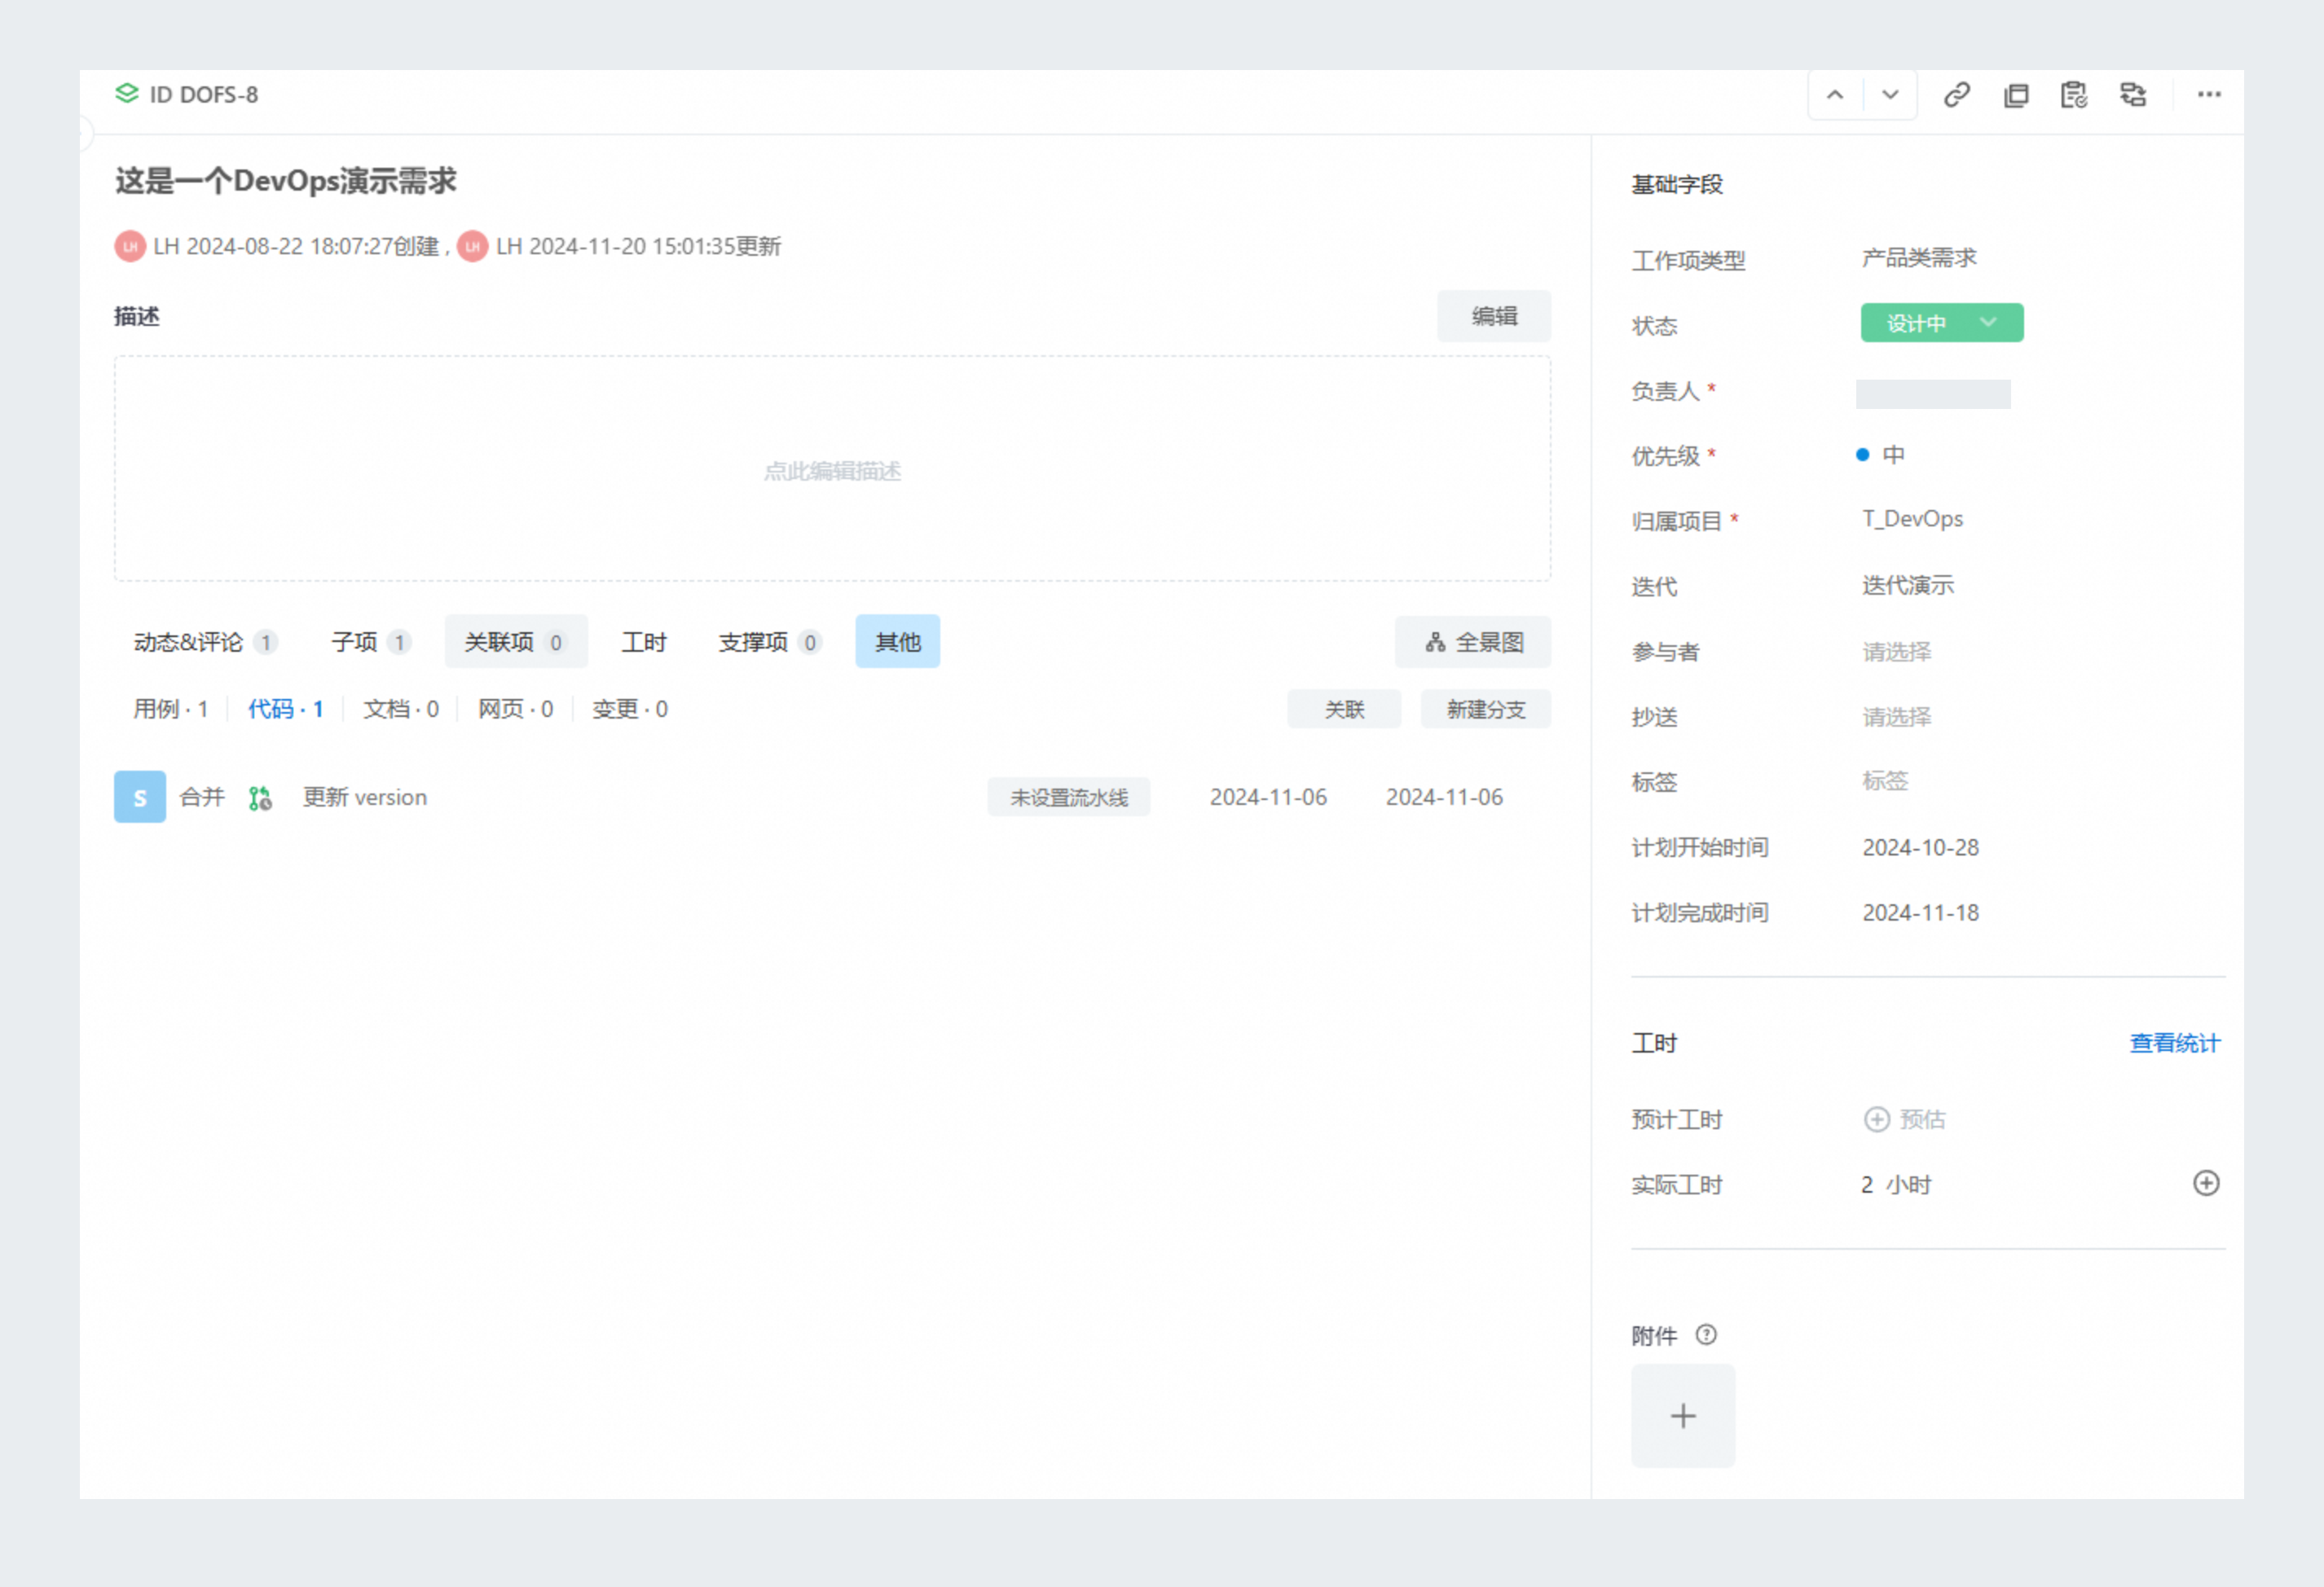Click the transfer arrows icon in header
Viewport: 2324px width, 1587px height.
coord(2133,95)
